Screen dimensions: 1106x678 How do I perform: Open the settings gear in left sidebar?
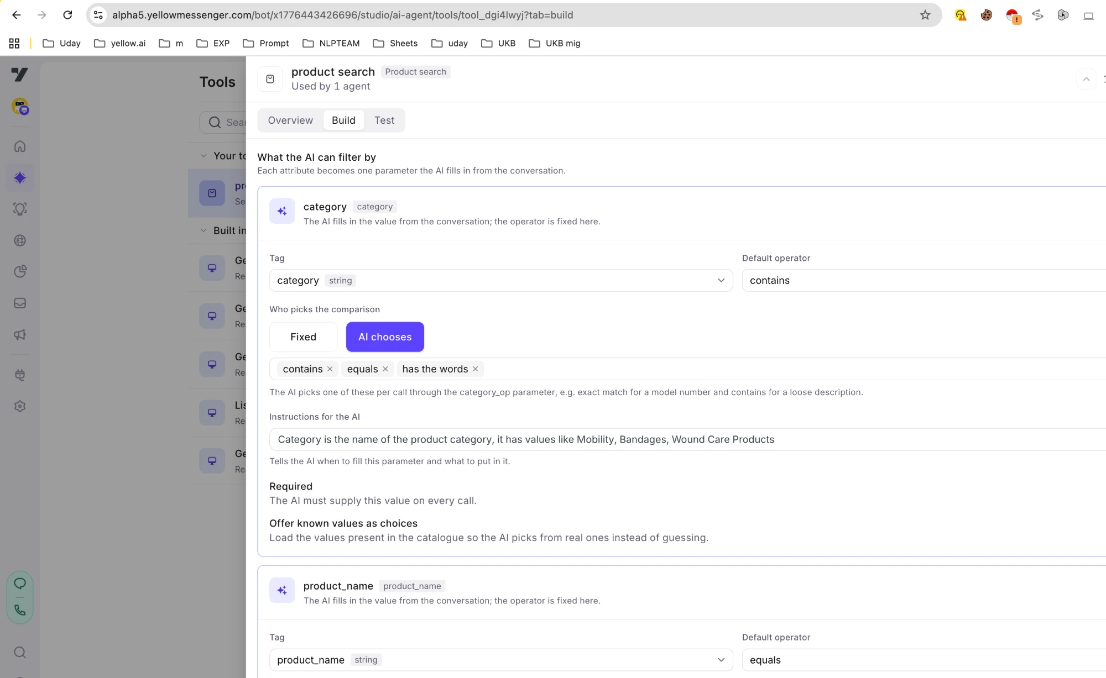point(20,406)
